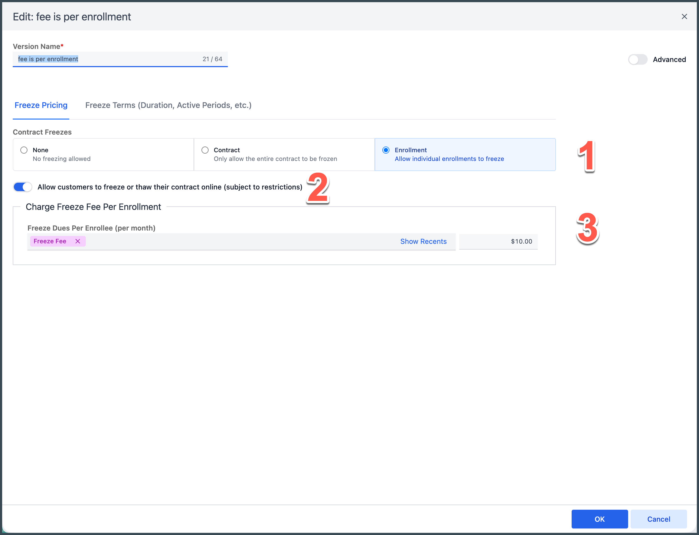Image resolution: width=699 pixels, height=535 pixels.
Task: Click the $10.00 fee amount field
Action: coord(498,241)
